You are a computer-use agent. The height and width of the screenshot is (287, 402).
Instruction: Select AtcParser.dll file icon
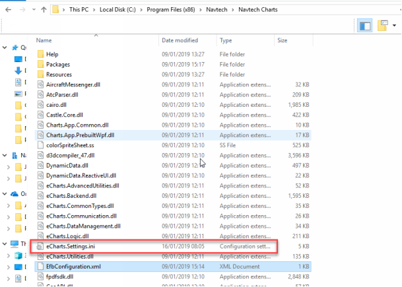coord(40,94)
